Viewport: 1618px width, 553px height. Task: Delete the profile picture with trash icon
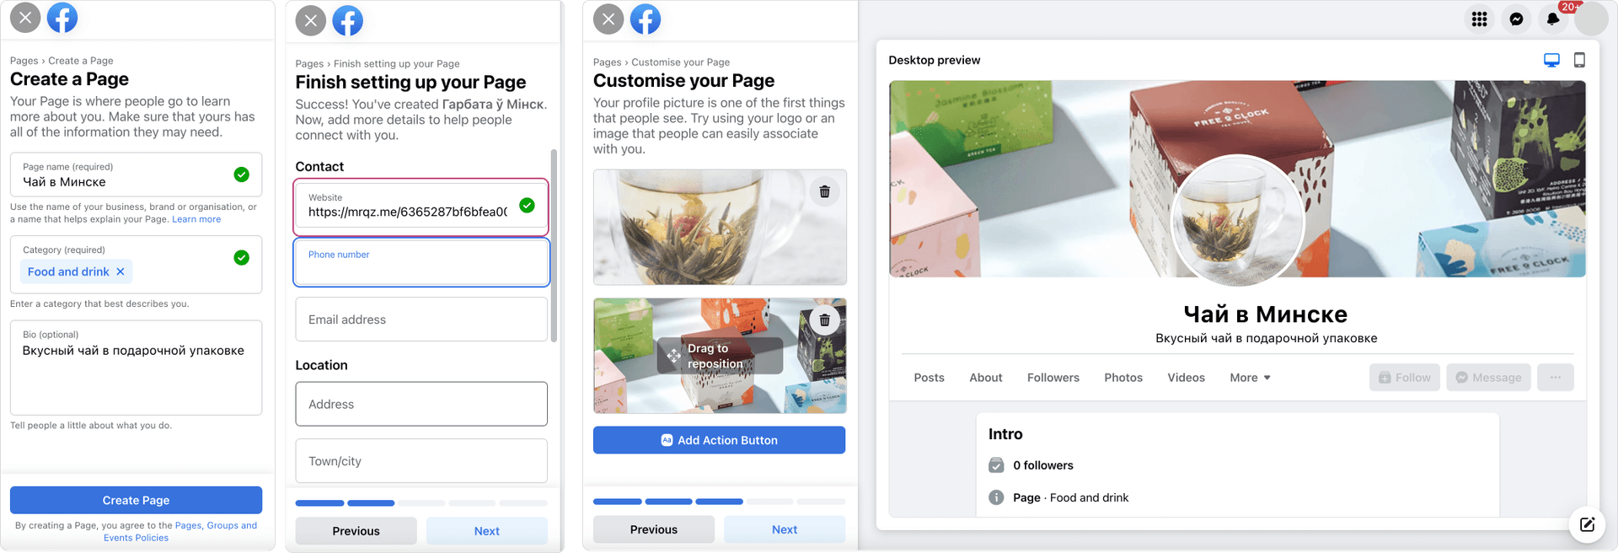pyautogui.click(x=824, y=192)
